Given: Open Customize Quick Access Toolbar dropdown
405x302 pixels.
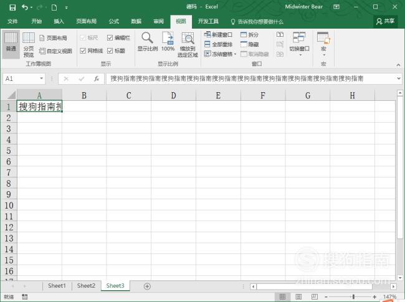Looking at the screenshot, I should (x=67, y=7).
